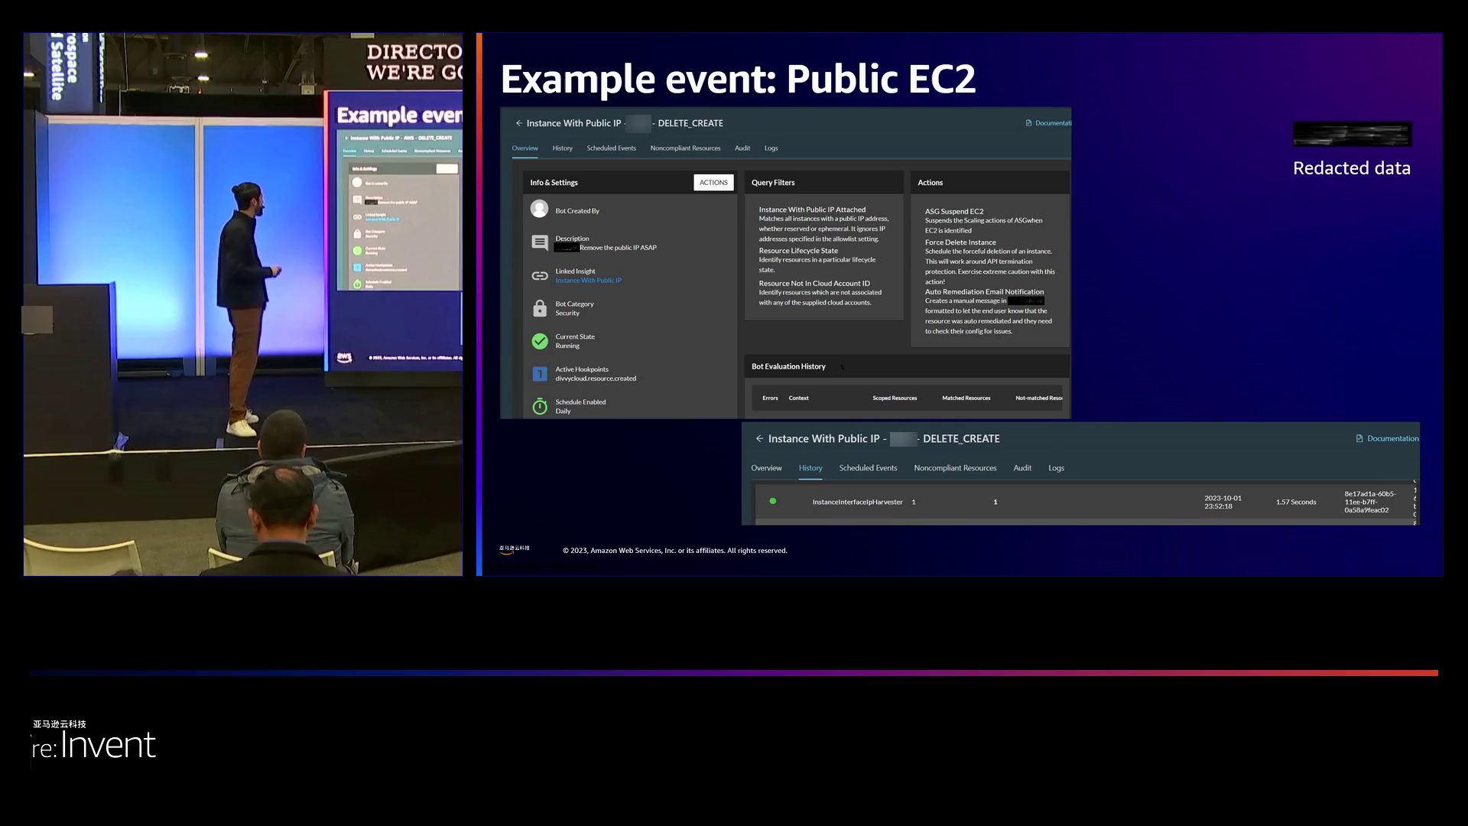Open the Instance With Public IP insight link
The height and width of the screenshot is (826, 1468).
pyautogui.click(x=588, y=281)
